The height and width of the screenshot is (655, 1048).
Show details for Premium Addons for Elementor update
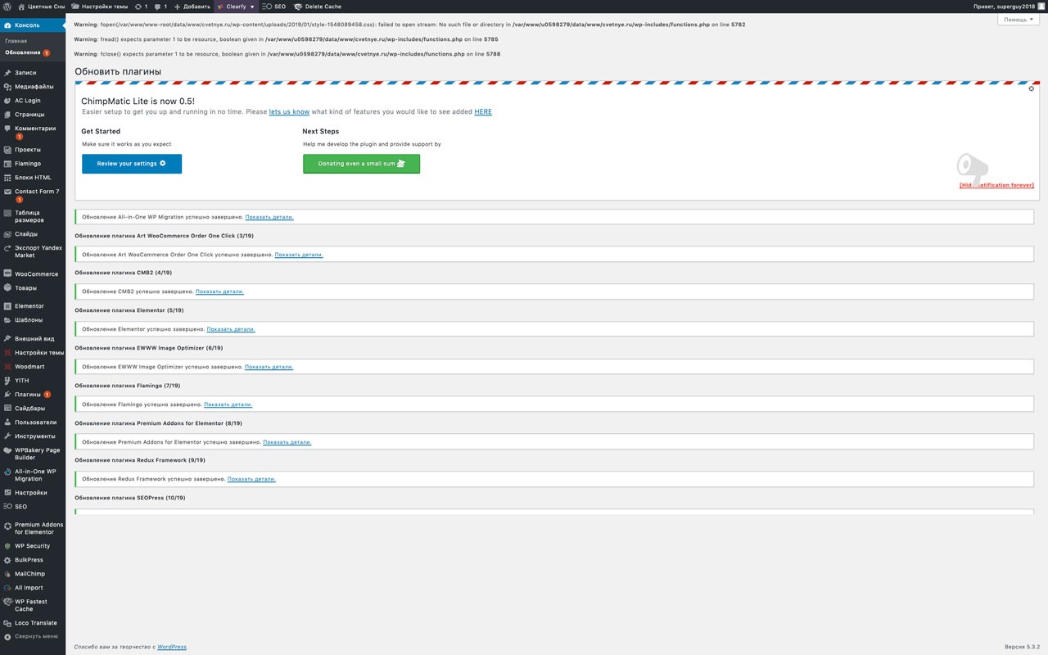287,442
